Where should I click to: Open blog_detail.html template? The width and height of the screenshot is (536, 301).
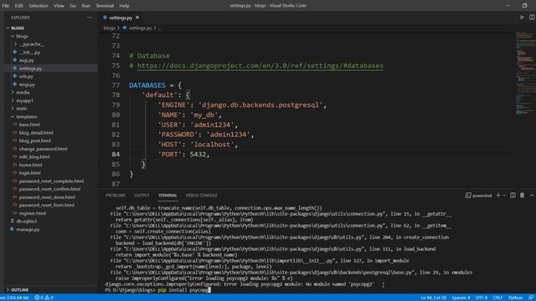click(x=36, y=133)
